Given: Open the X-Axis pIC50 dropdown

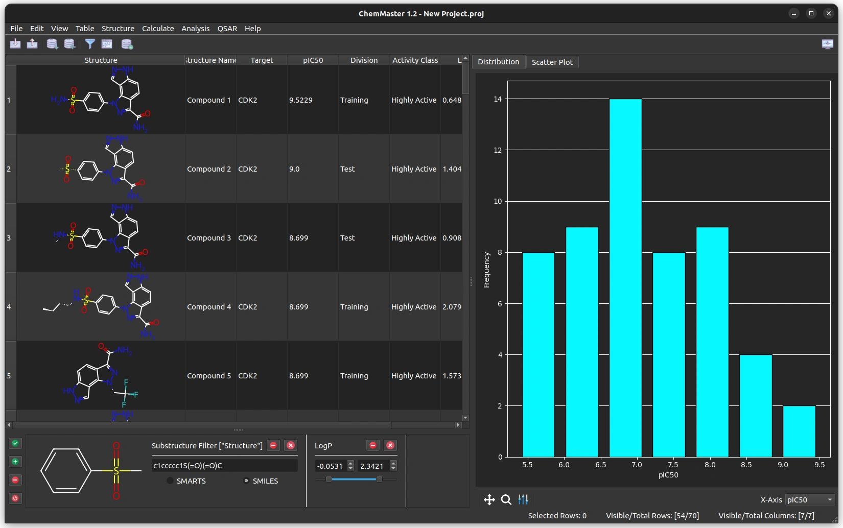Looking at the screenshot, I should pyautogui.click(x=810, y=500).
